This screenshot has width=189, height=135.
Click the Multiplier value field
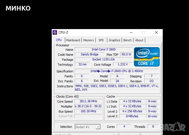click(89, 106)
